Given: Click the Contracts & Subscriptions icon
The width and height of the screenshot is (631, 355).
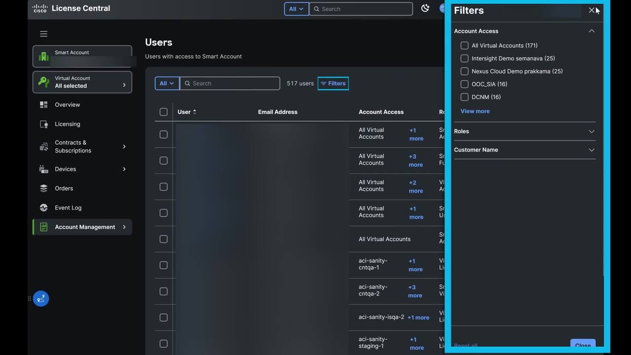Looking at the screenshot, I should 44,146.
